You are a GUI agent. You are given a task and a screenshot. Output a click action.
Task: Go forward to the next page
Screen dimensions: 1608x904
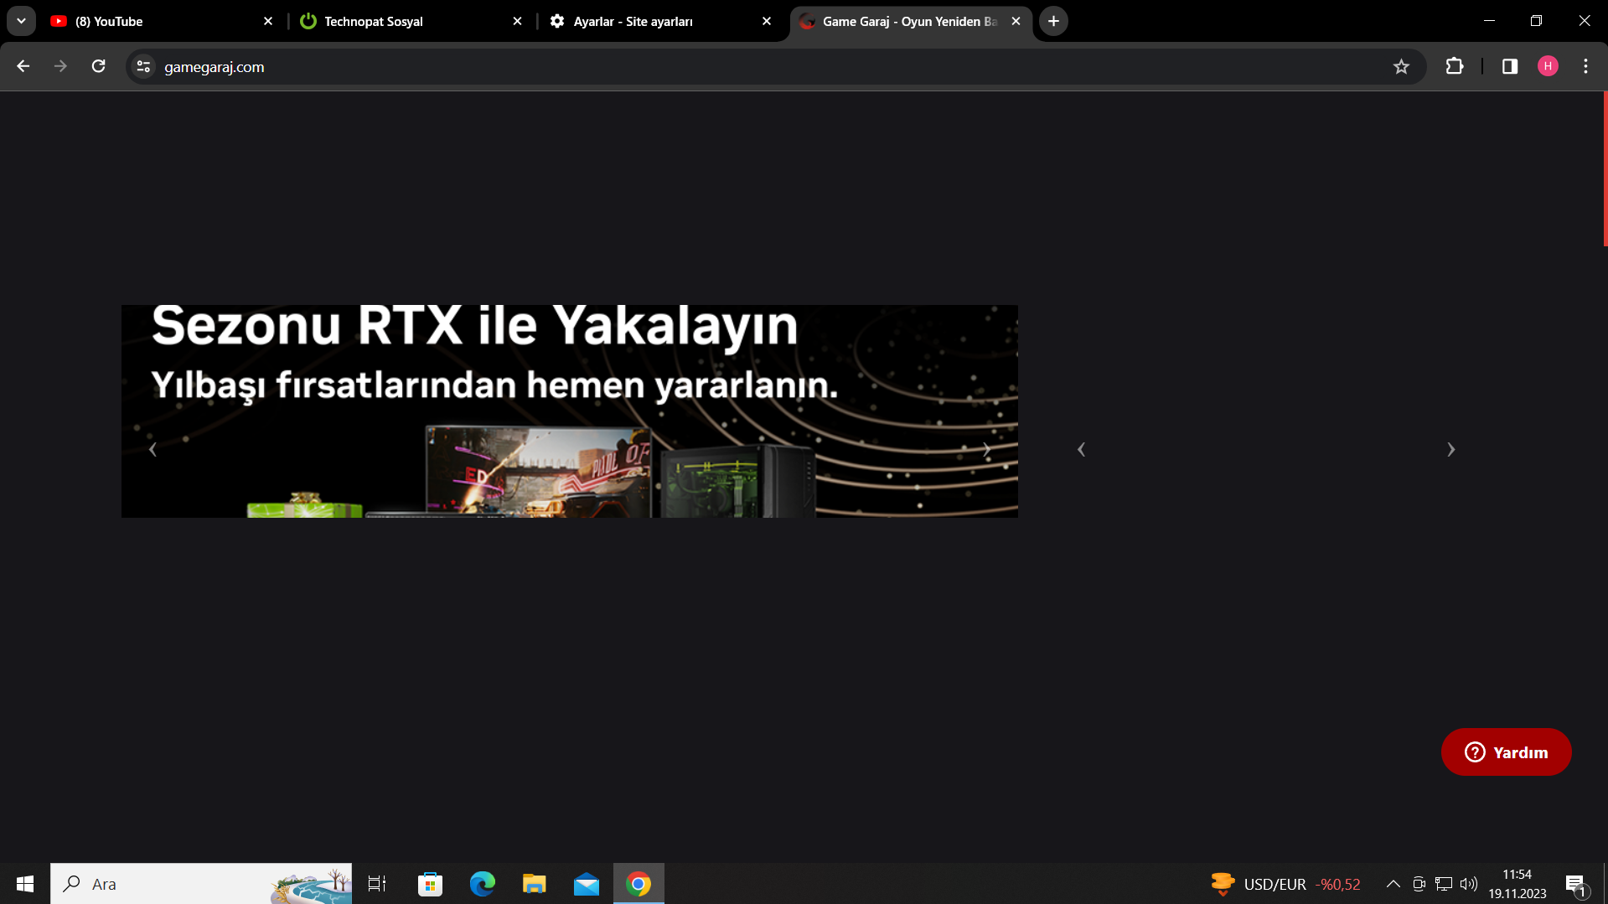(x=60, y=66)
